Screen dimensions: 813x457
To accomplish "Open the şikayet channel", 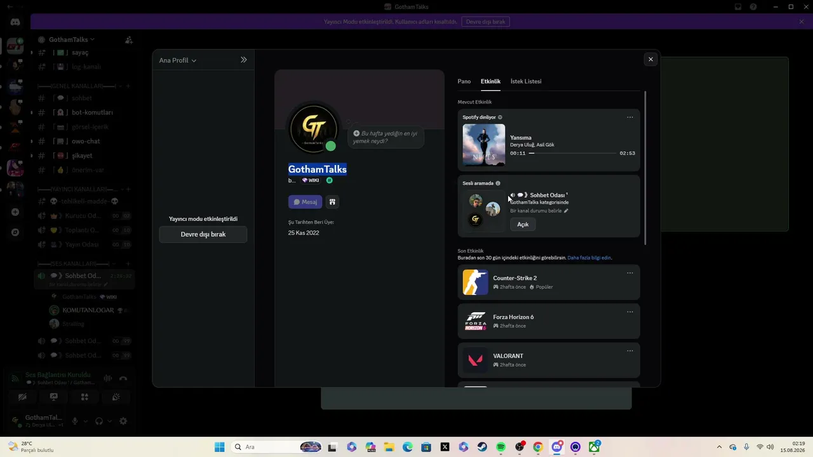I will pyautogui.click(x=83, y=156).
